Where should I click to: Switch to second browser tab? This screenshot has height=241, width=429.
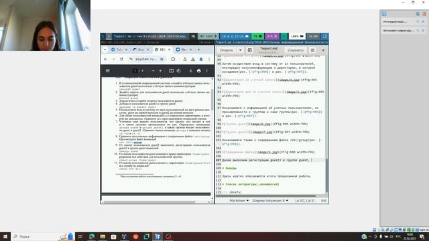pos(141,50)
